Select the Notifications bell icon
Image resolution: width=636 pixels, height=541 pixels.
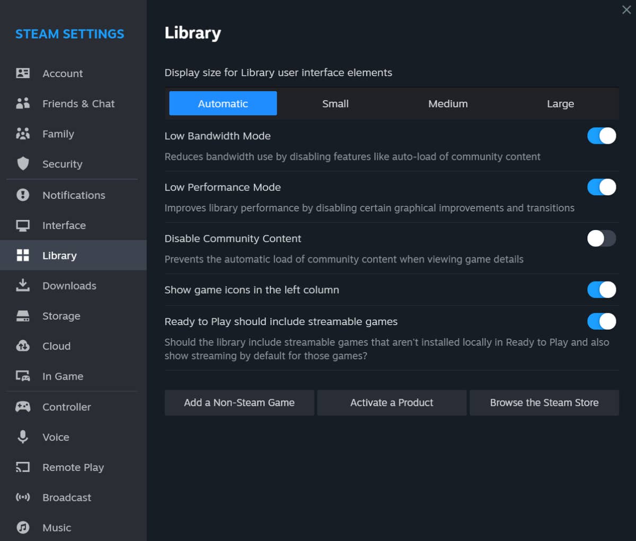pyautogui.click(x=23, y=195)
